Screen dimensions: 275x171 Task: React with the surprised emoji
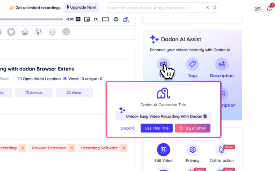(x=39, y=32)
